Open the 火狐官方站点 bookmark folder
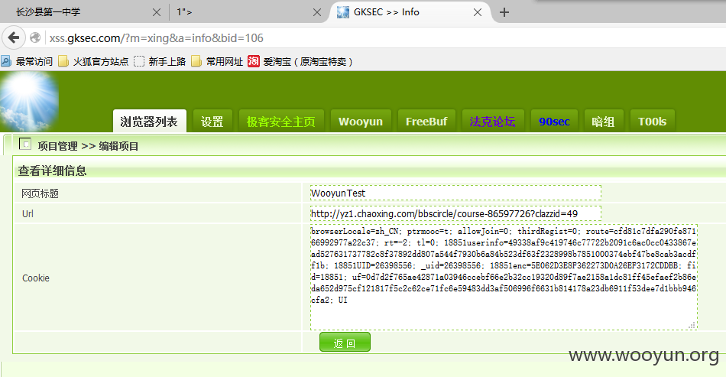The image size is (726, 377). (x=93, y=62)
